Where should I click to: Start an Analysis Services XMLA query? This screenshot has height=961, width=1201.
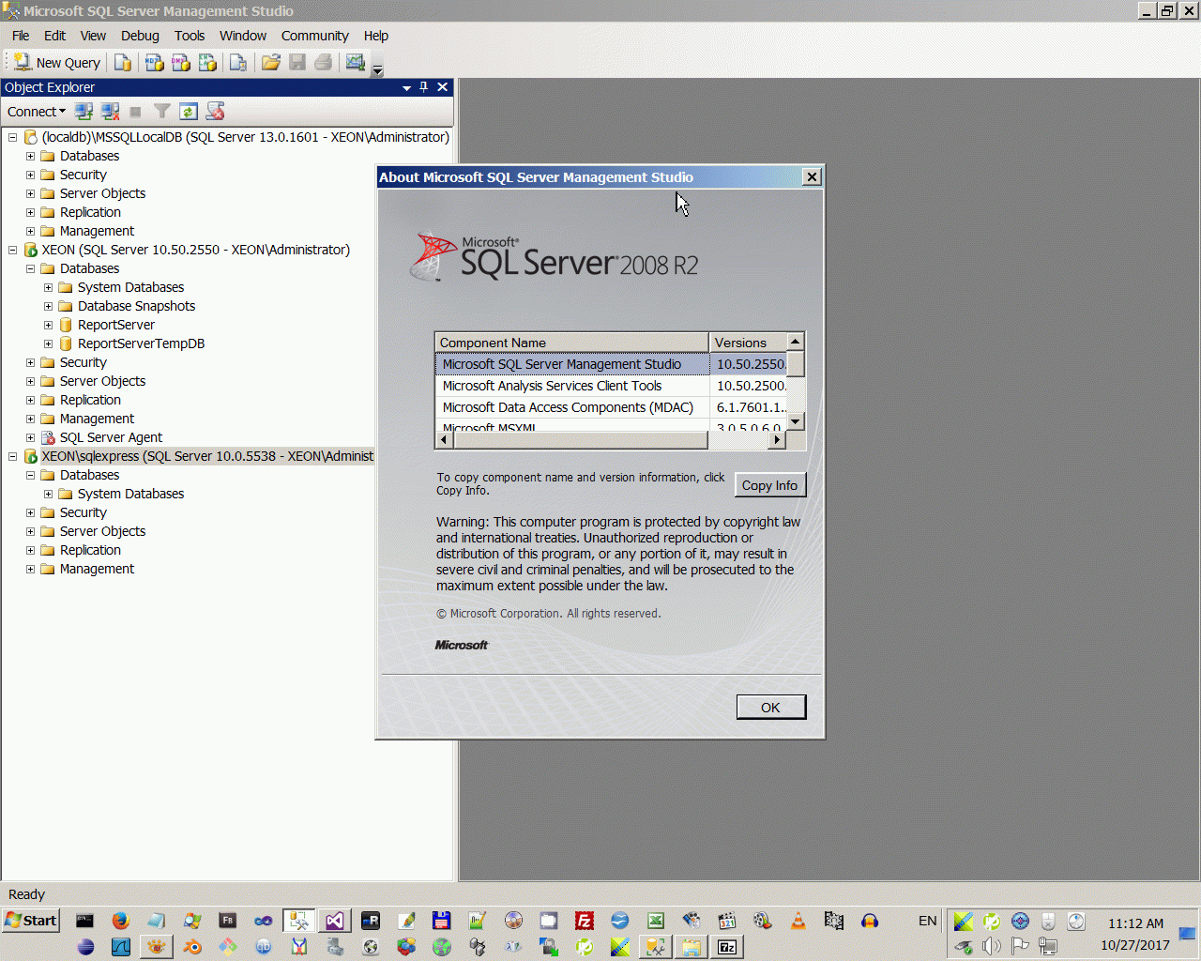(x=207, y=63)
